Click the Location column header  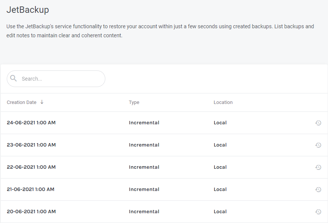[x=223, y=102]
